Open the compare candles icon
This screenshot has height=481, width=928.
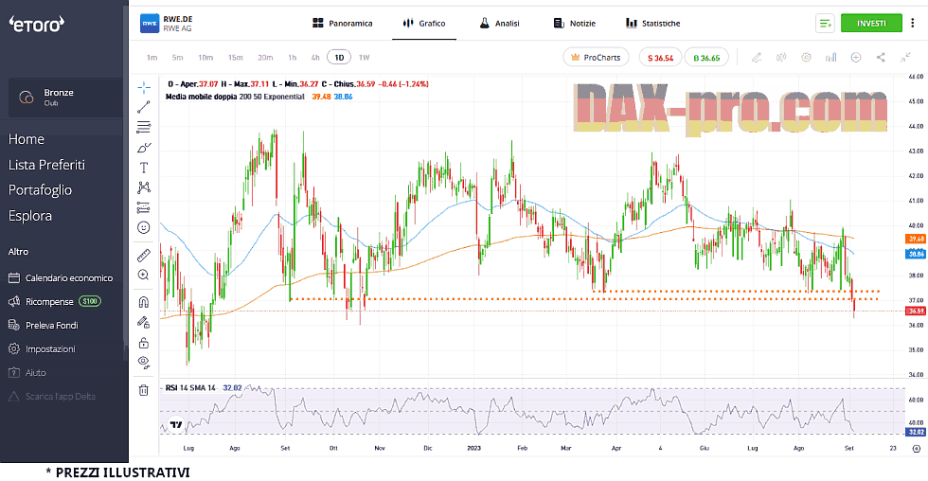click(x=781, y=58)
